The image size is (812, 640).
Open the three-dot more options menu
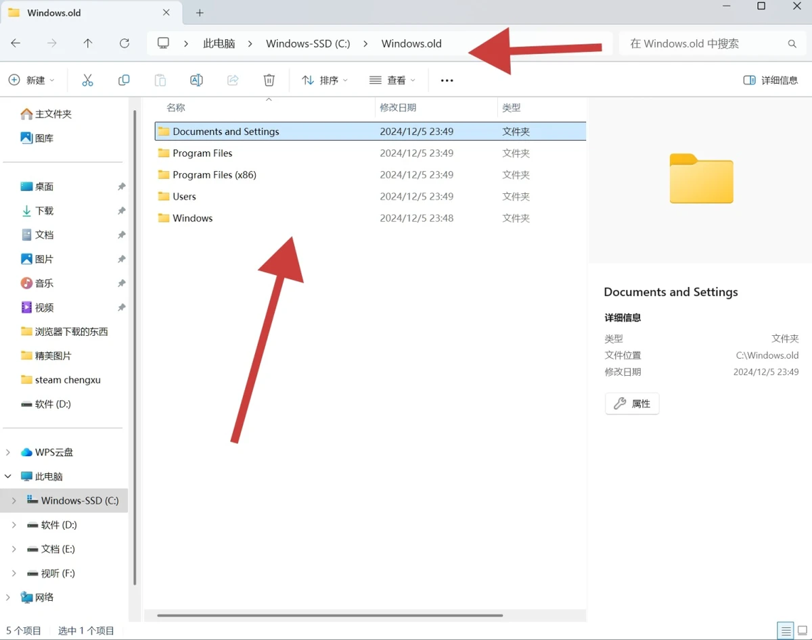point(447,80)
